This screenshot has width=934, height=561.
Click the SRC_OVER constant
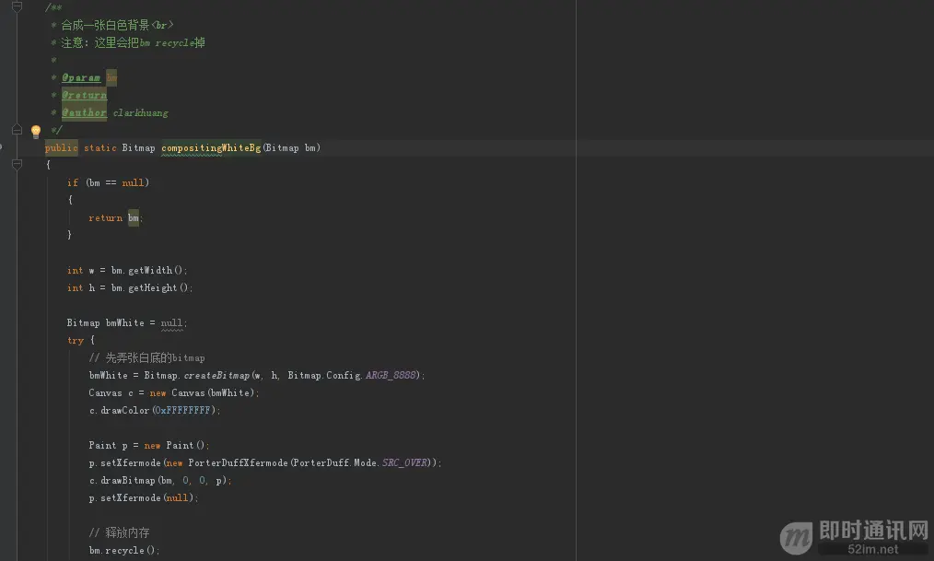[404, 462]
